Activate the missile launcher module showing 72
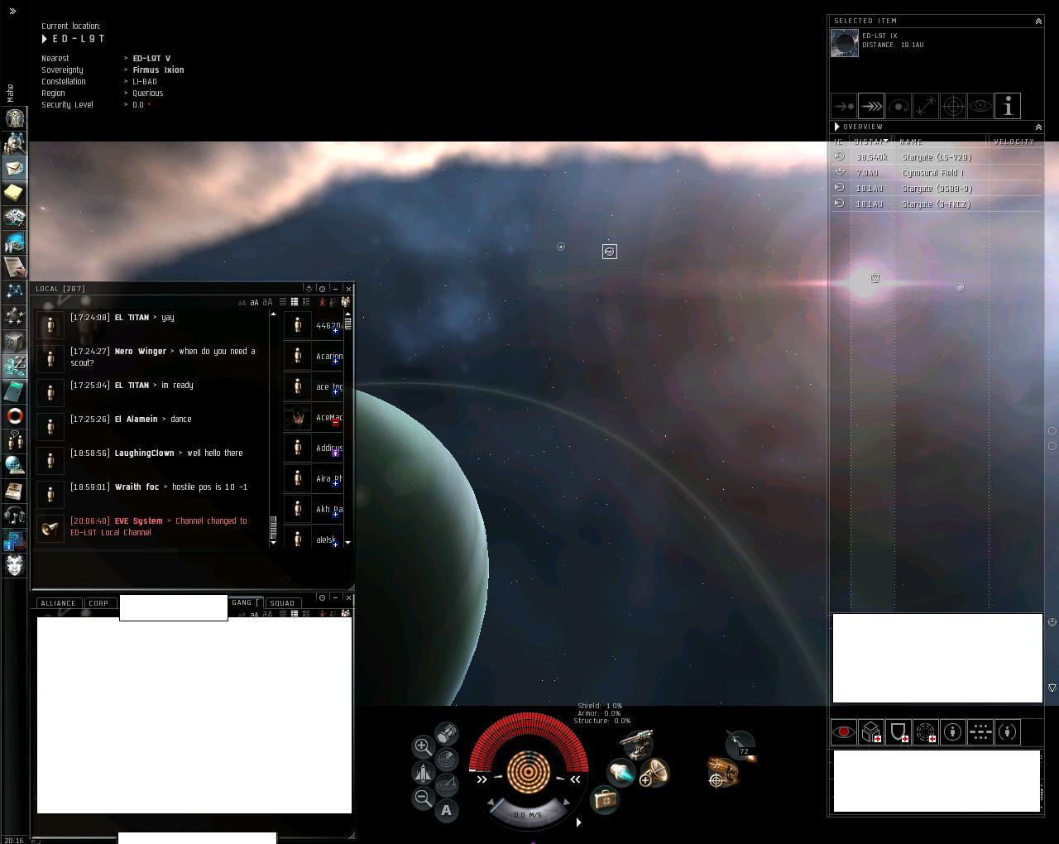The height and width of the screenshot is (844, 1059). (x=739, y=744)
